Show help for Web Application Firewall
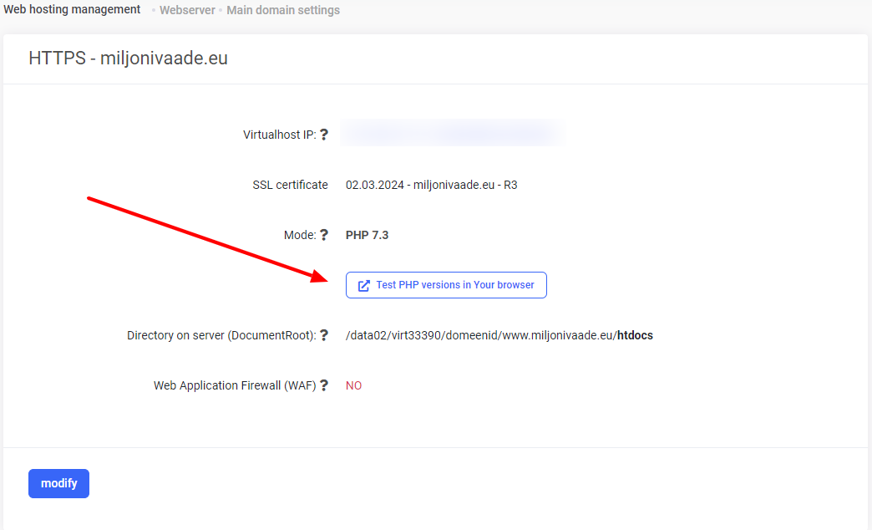 (x=324, y=385)
